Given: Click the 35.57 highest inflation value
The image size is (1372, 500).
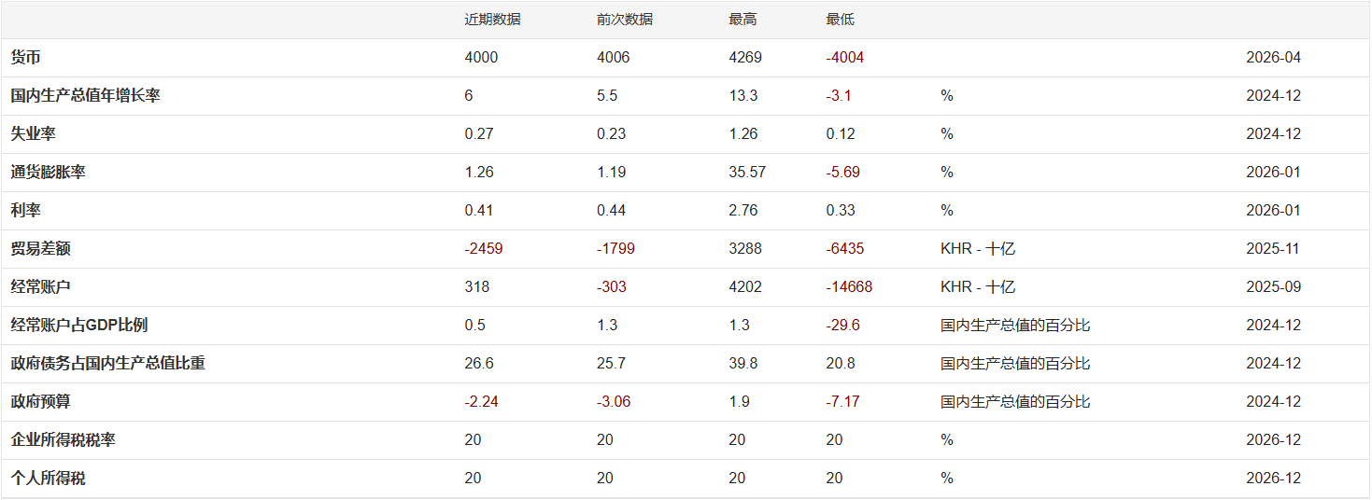Looking at the screenshot, I should (x=748, y=173).
